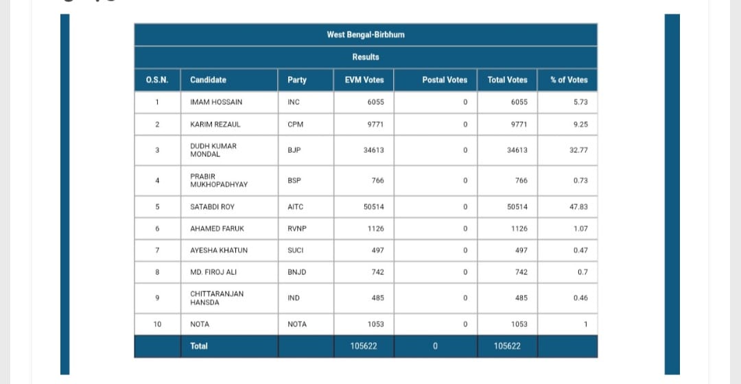741x384 pixels.
Task: Click the 47.83 vote percentage cell
Action: pos(567,207)
